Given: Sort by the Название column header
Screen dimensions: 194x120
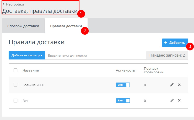Looking at the screenshot, I should (x=31, y=70).
